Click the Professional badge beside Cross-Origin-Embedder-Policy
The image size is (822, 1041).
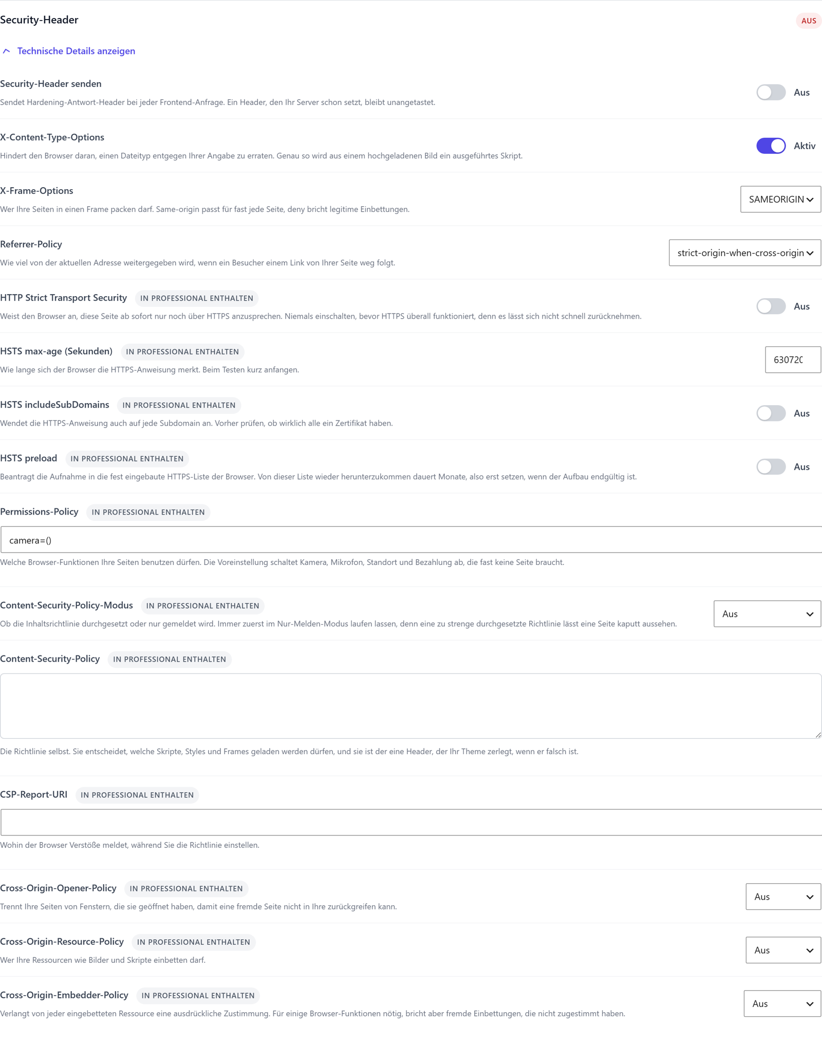pyautogui.click(x=198, y=995)
